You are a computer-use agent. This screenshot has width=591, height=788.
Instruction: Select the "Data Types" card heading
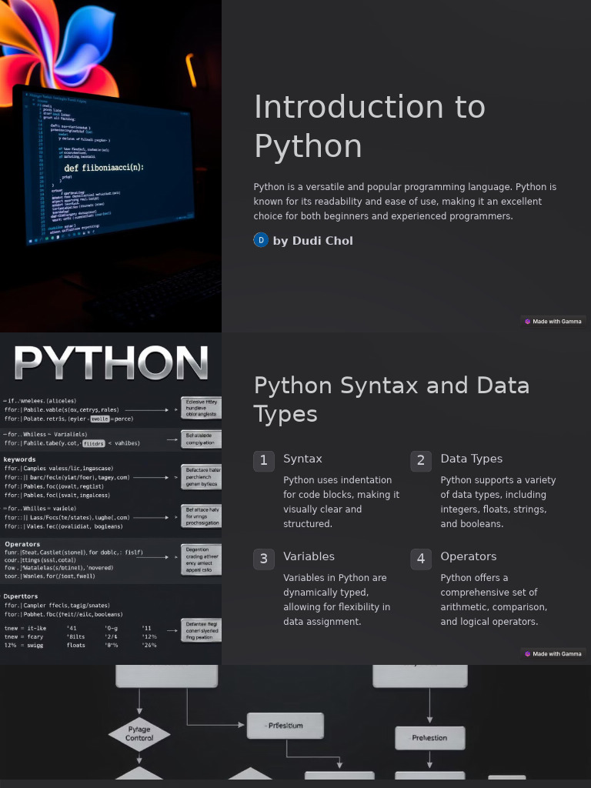click(x=471, y=459)
